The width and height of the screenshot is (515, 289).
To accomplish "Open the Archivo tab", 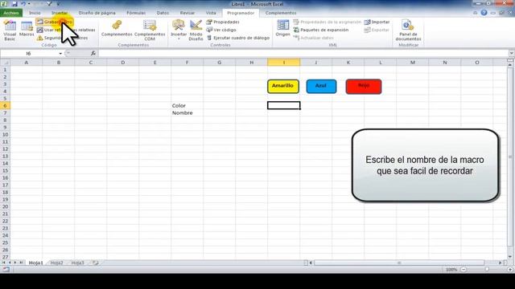I will [x=11, y=13].
